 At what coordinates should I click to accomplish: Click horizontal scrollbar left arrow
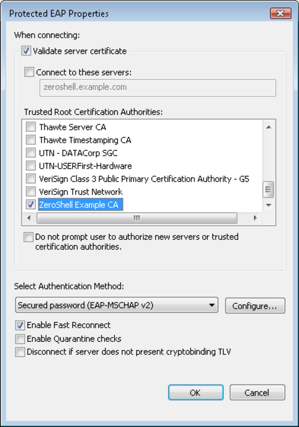[29, 218]
